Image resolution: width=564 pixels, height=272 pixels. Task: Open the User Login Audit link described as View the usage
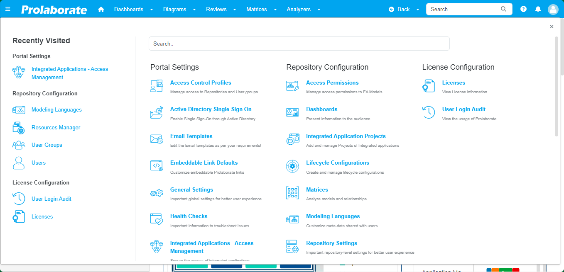pyautogui.click(x=464, y=109)
